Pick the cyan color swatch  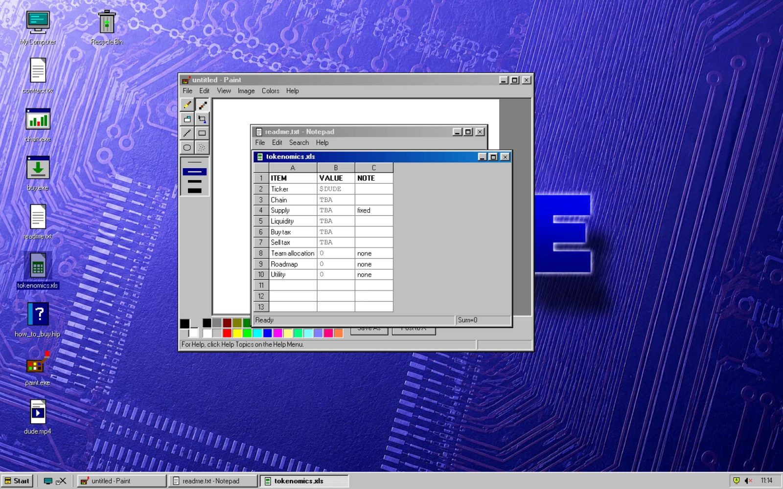point(257,333)
